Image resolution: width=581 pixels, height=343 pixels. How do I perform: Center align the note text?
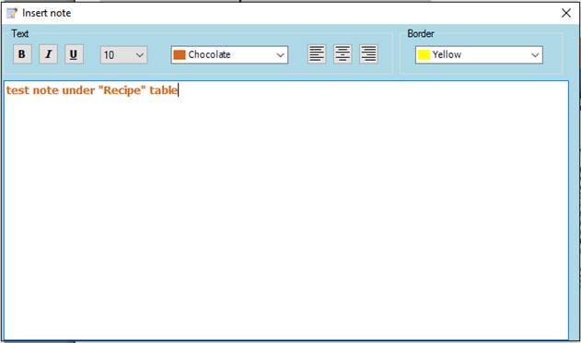click(x=343, y=54)
